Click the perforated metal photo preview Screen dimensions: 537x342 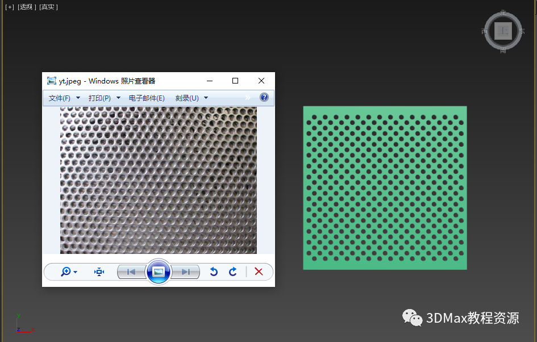pyautogui.click(x=159, y=181)
